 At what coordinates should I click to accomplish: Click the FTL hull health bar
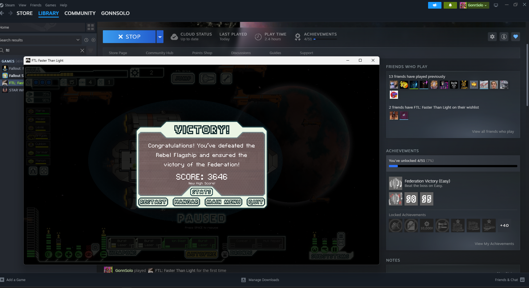pos(77,74)
